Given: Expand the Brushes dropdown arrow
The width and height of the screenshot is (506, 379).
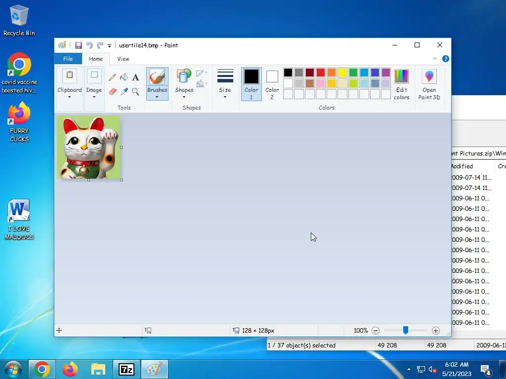Looking at the screenshot, I should coord(157,97).
